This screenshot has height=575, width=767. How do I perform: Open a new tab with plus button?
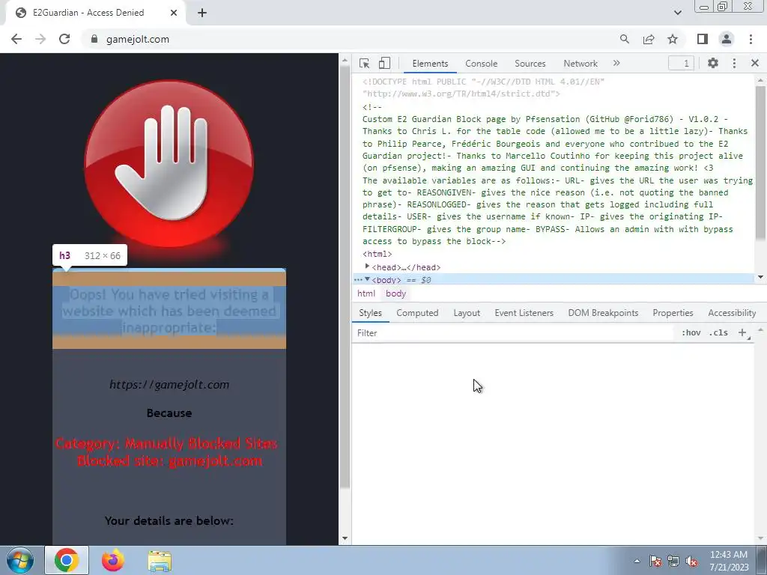202,13
